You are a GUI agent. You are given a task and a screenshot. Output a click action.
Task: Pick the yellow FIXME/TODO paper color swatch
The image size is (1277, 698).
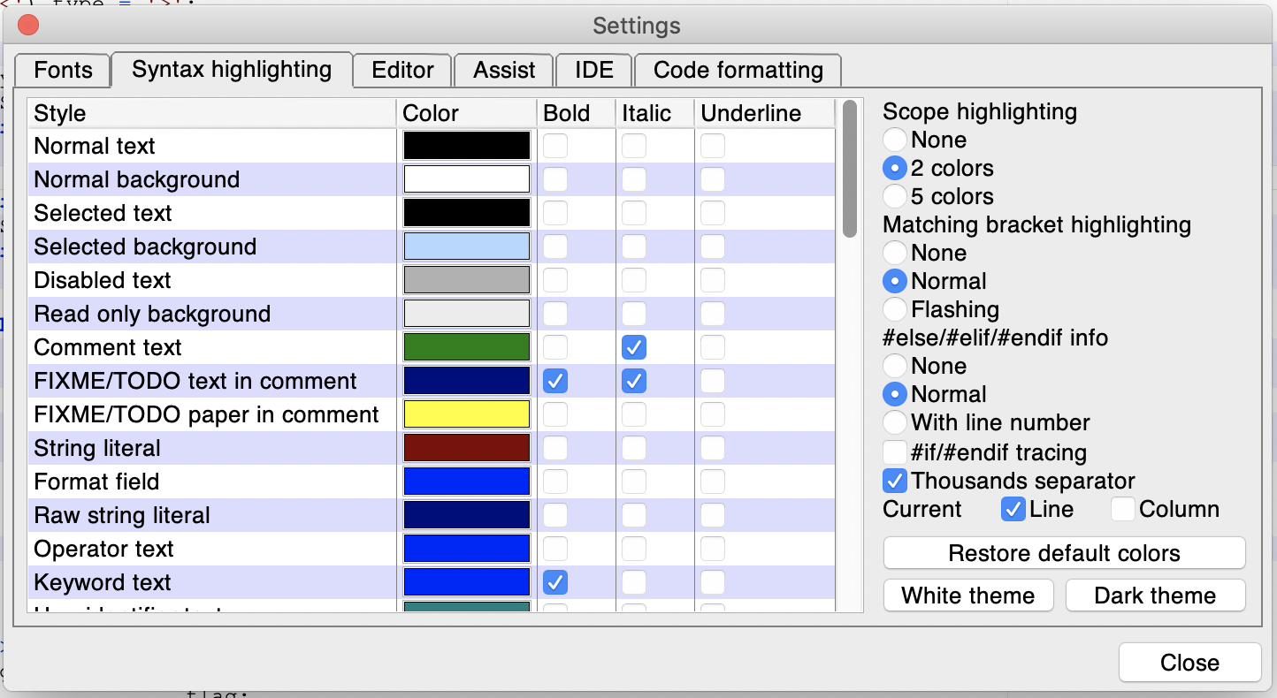tap(466, 414)
